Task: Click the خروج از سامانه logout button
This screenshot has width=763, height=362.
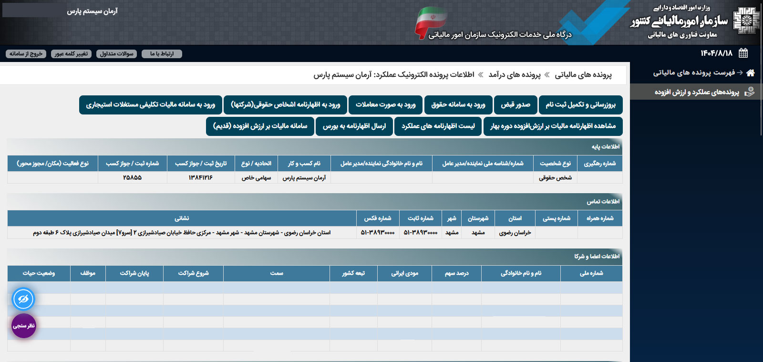Action: click(26, 54)
